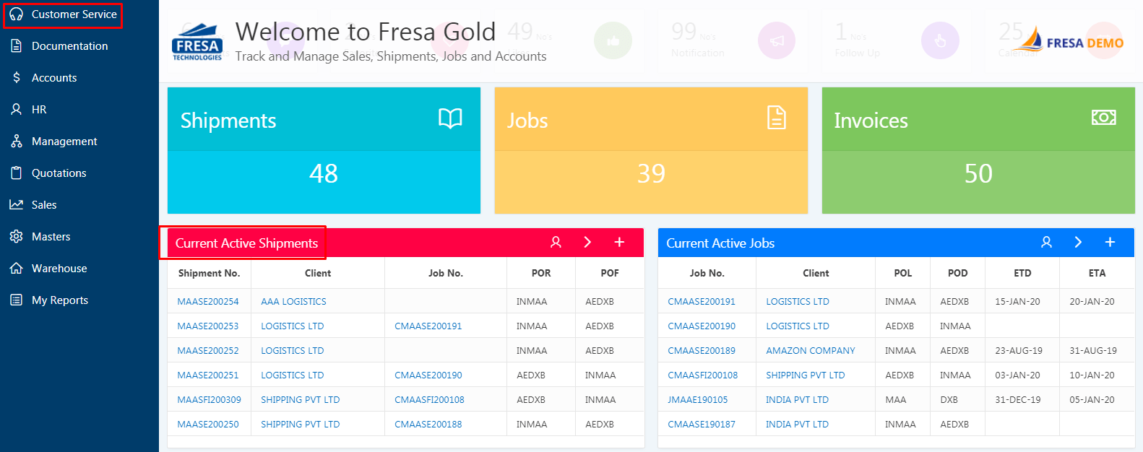The image size is (1143, 452).
Task: Click the document icon on Jobs card
Action: click(777, 118)
